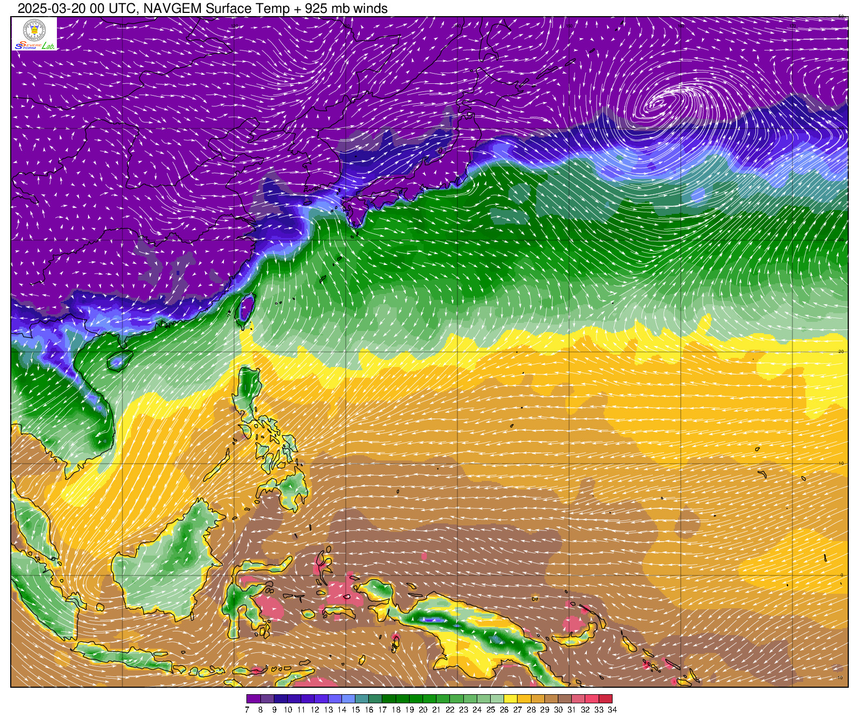
Task: Click the 20 latitude label on right edge
Action: 841,351
